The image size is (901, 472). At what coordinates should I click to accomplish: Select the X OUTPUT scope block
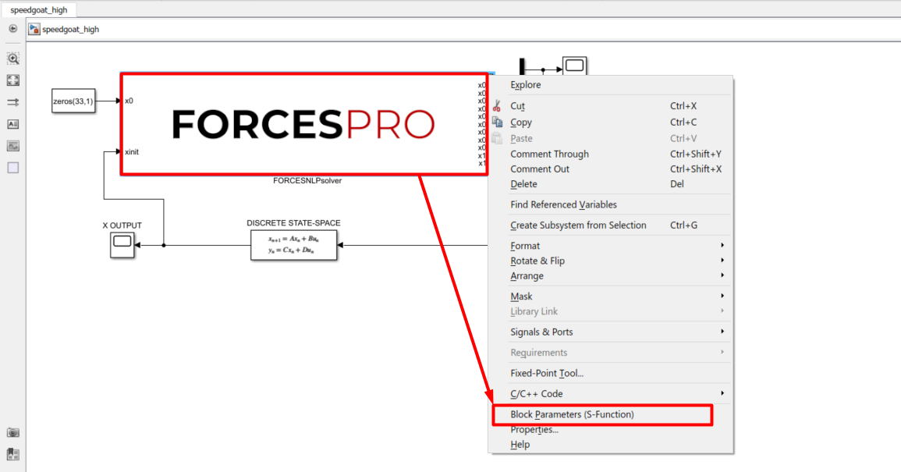coord(122,244)
